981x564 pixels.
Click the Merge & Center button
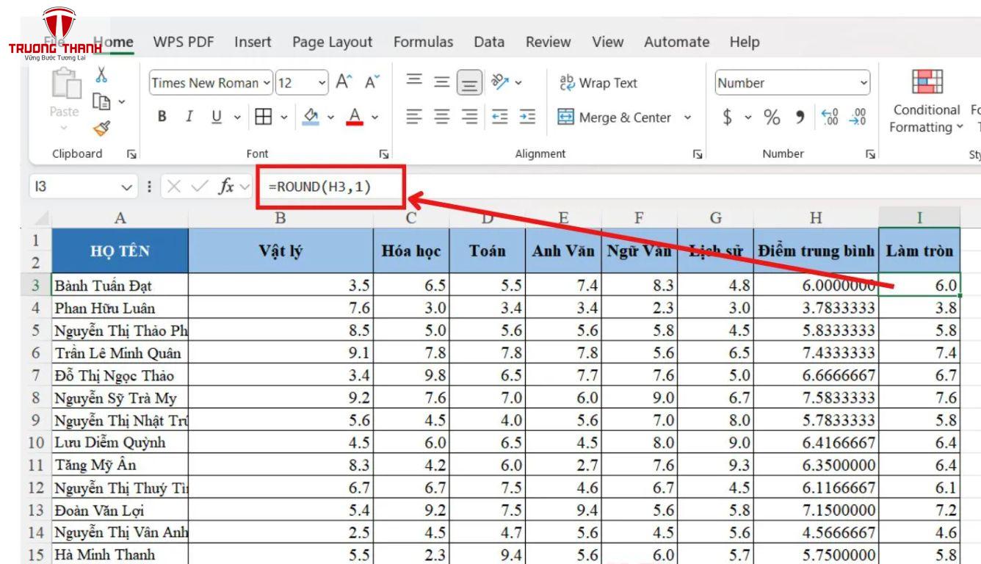click(x=615, y=117)
